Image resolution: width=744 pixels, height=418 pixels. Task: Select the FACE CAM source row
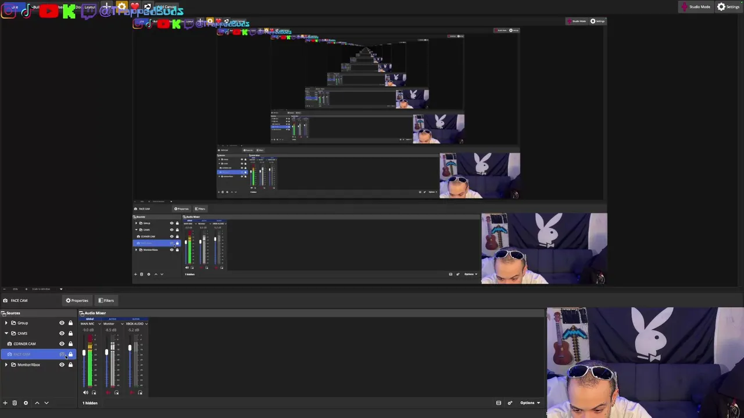pyautogui.click(x=38, y=354)
